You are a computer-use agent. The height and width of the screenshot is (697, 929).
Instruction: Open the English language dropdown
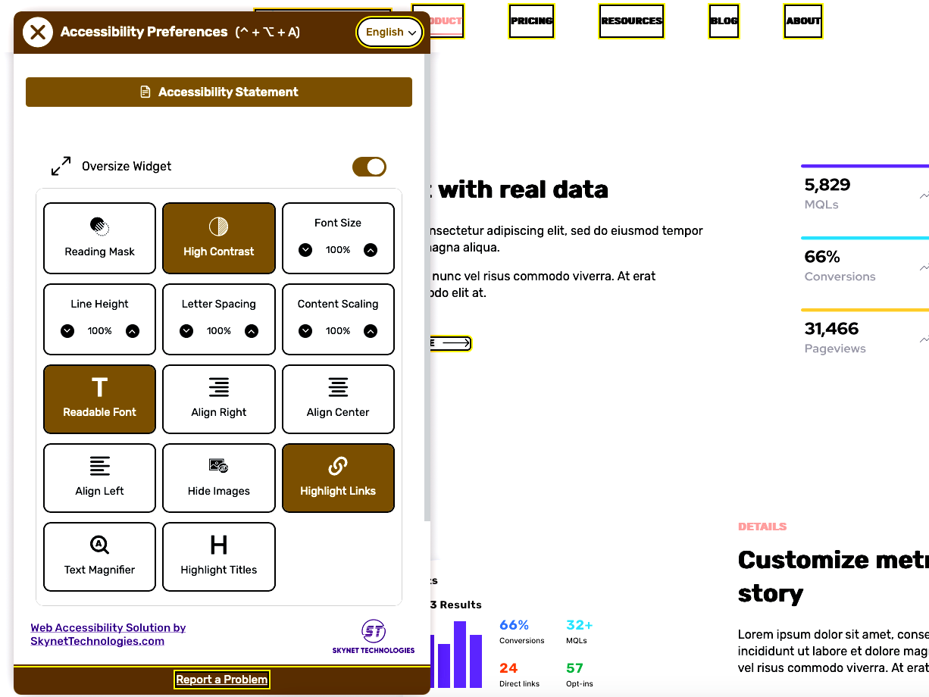390,32
